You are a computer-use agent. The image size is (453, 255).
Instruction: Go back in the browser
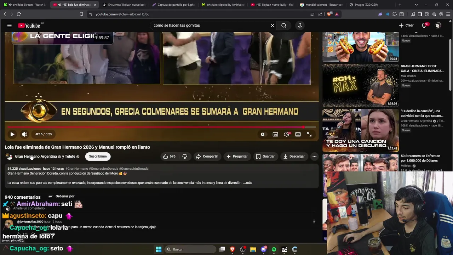5,14
